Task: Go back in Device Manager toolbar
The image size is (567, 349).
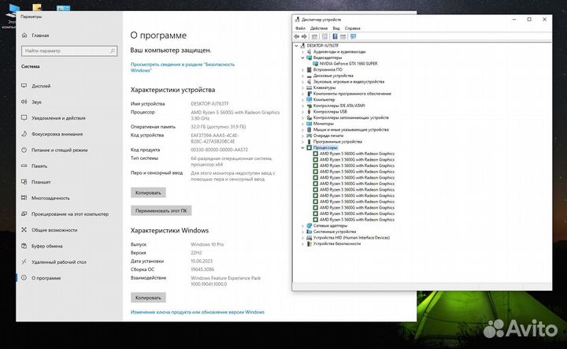Action: [297, 36]
